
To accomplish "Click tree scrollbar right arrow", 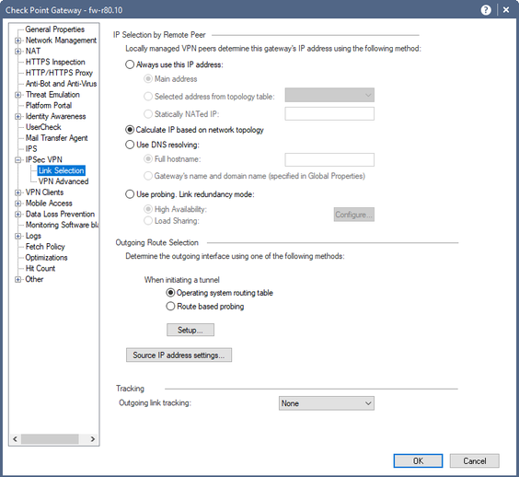I will tap(93, 439).
